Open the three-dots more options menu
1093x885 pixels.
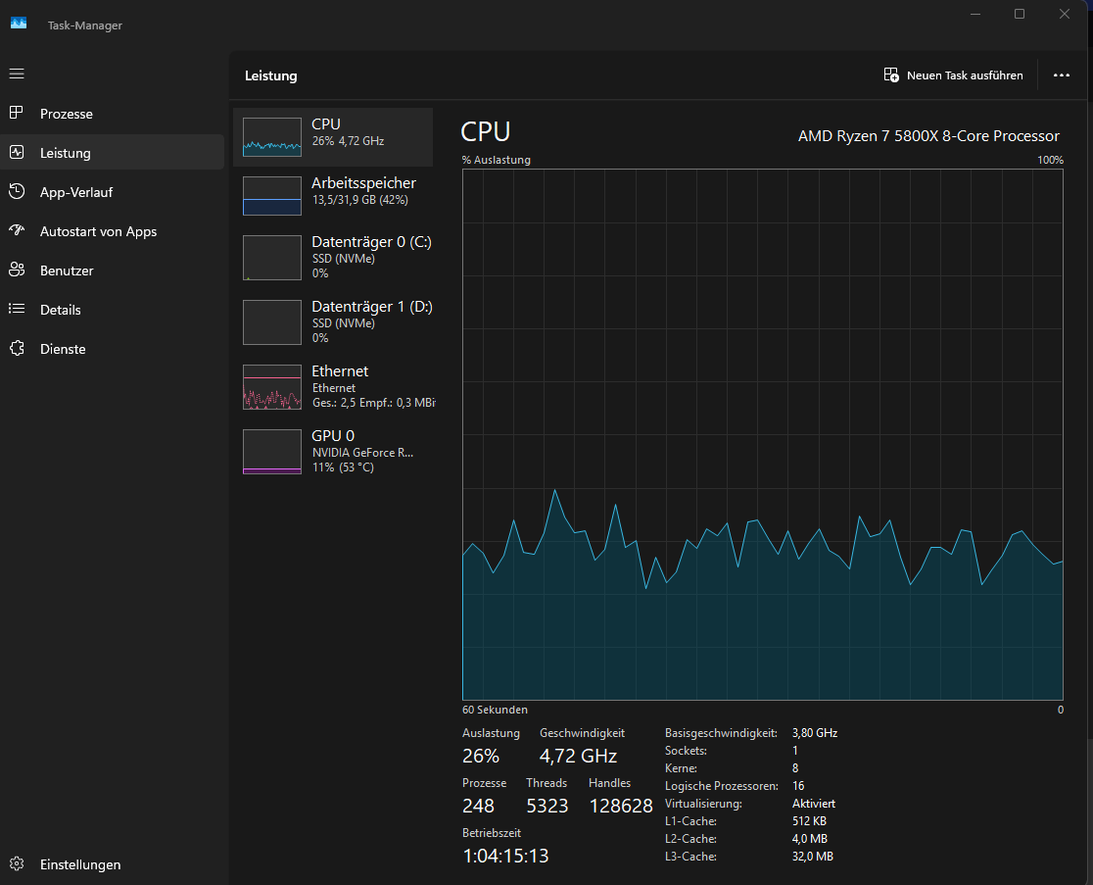click(x=1061, y=75)
